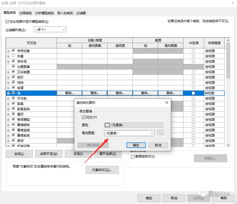The height and width of the screenshot is (204, 237).
Task: Select the 模型类别 tab
Action: pyautogui.click(x=10, y=13)
